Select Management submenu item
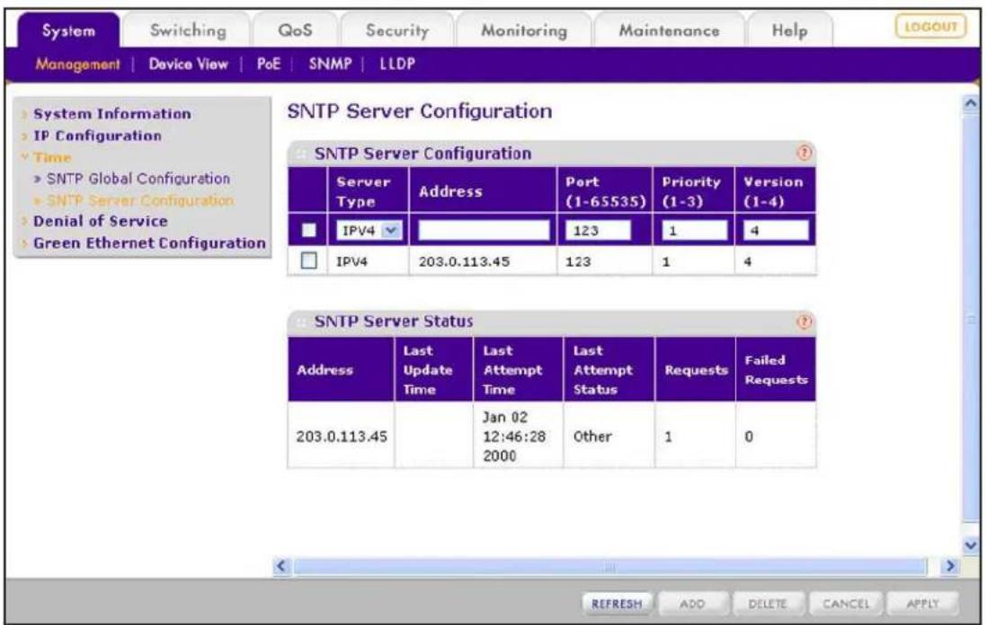 pos(77,64)
